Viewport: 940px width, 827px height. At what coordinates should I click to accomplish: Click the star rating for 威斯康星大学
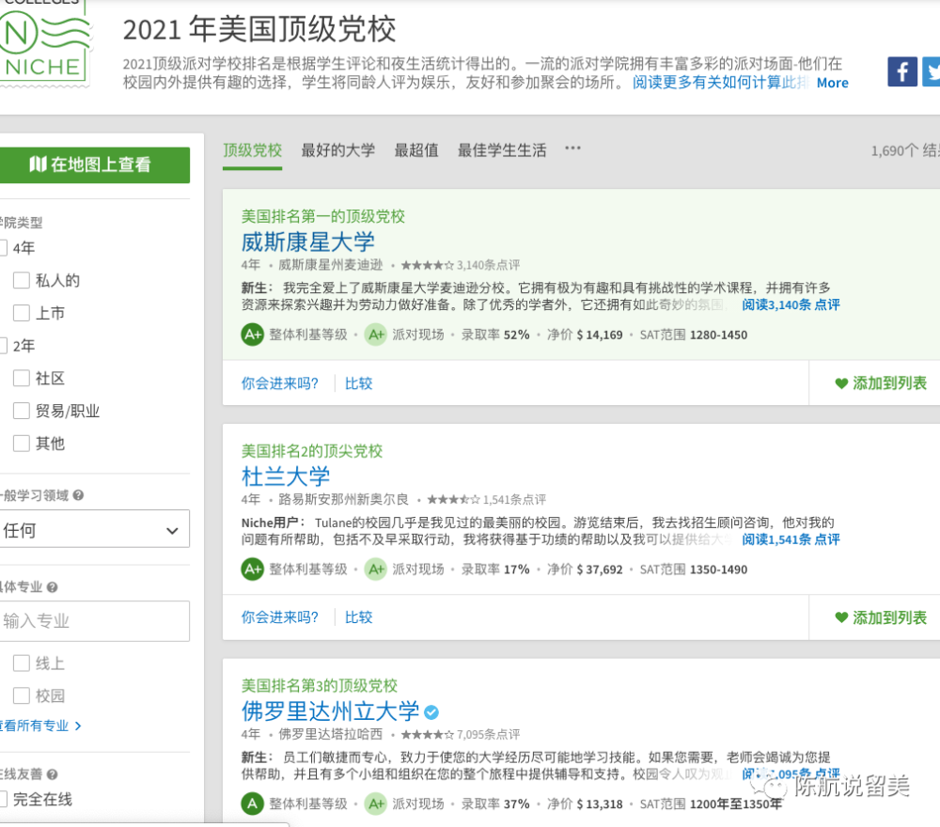(x=428, y=265)
